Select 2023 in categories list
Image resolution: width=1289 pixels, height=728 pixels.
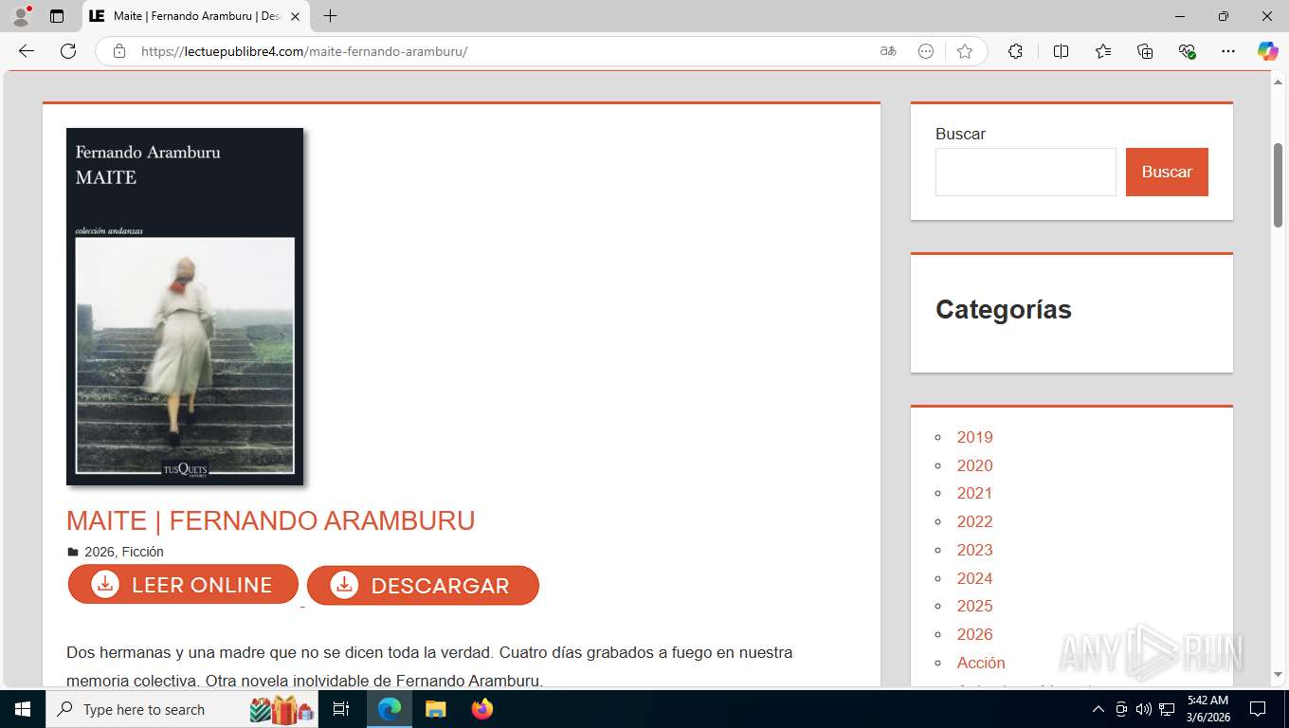(x=974, y=550)
